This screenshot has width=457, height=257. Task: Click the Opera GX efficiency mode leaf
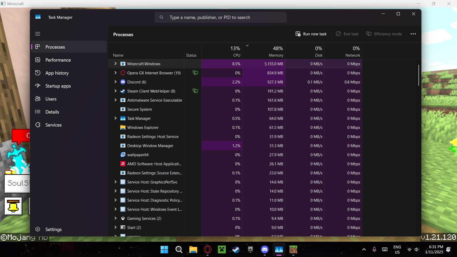195,73
